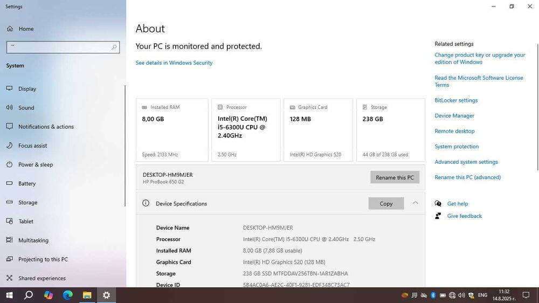This screenshot has height=303, width=539.
Task: Open Advanced system settings link
Action: click(x=466, y=162)
